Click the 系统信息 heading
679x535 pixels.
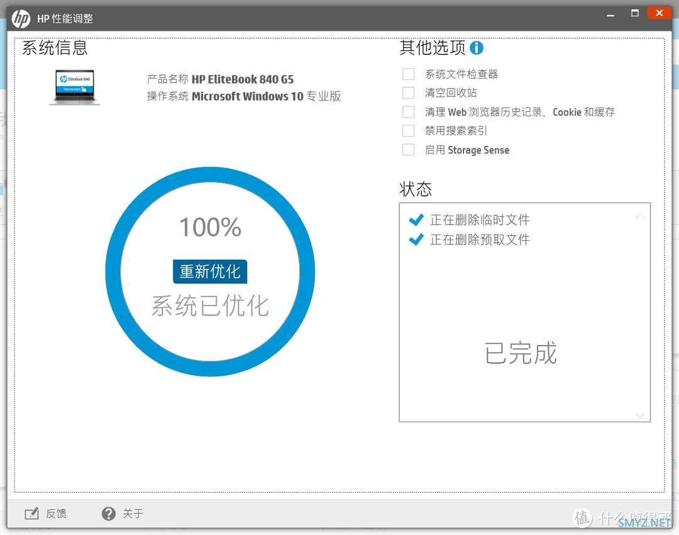click(55, 48)
